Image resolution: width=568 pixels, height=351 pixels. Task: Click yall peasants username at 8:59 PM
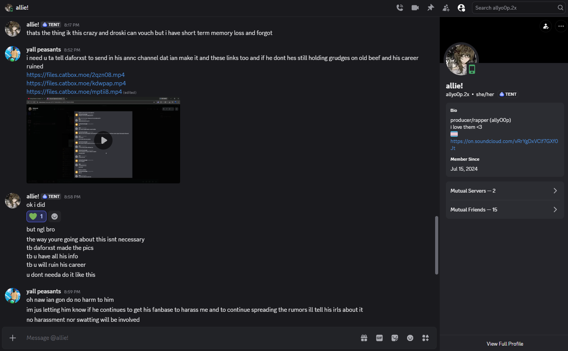click(43, 291)
